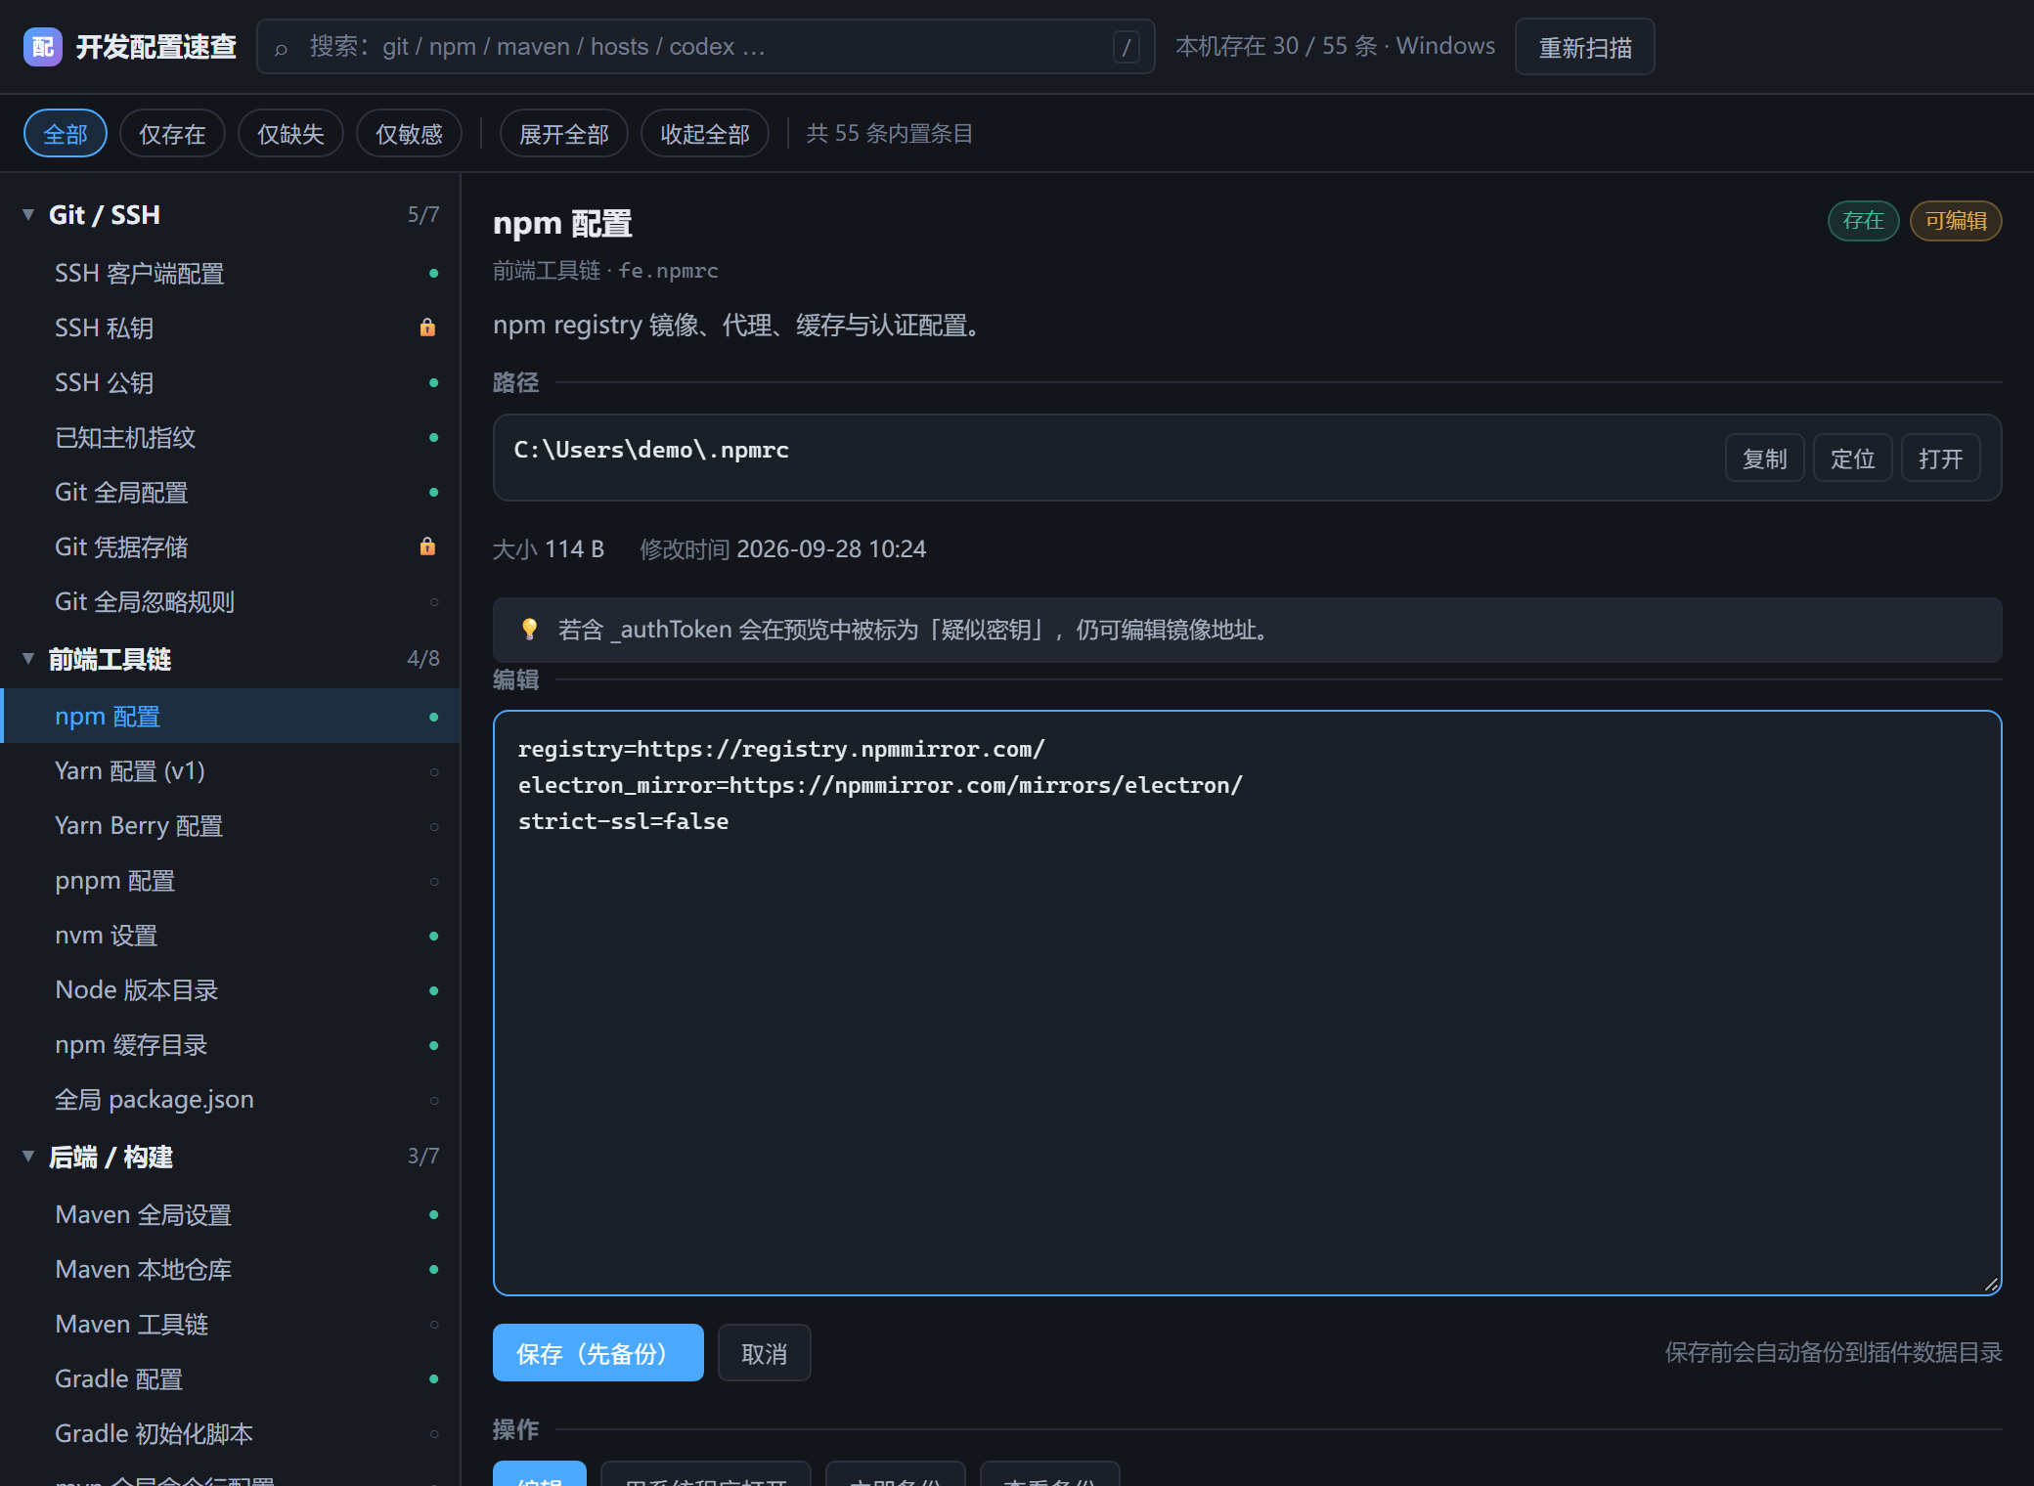The height and width of the screenshot is (1486, 2034).
Task: Open SSH 客户端配置 entry
Action: tap(230, 274)
